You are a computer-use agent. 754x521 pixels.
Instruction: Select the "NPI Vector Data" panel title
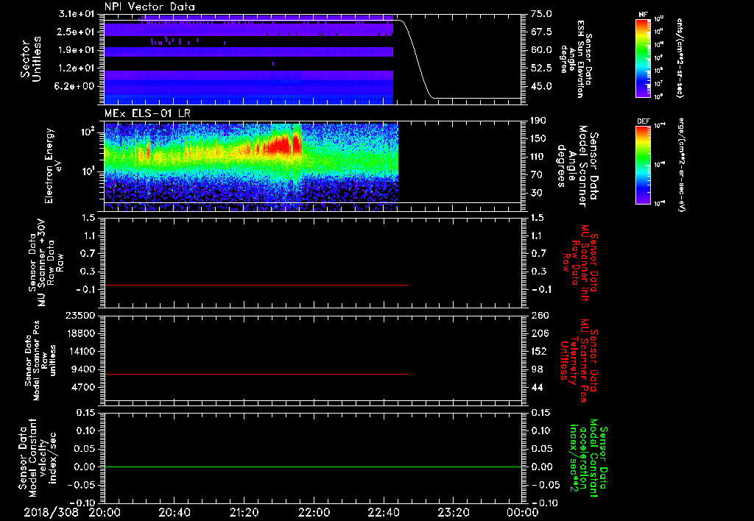(149, 7)
